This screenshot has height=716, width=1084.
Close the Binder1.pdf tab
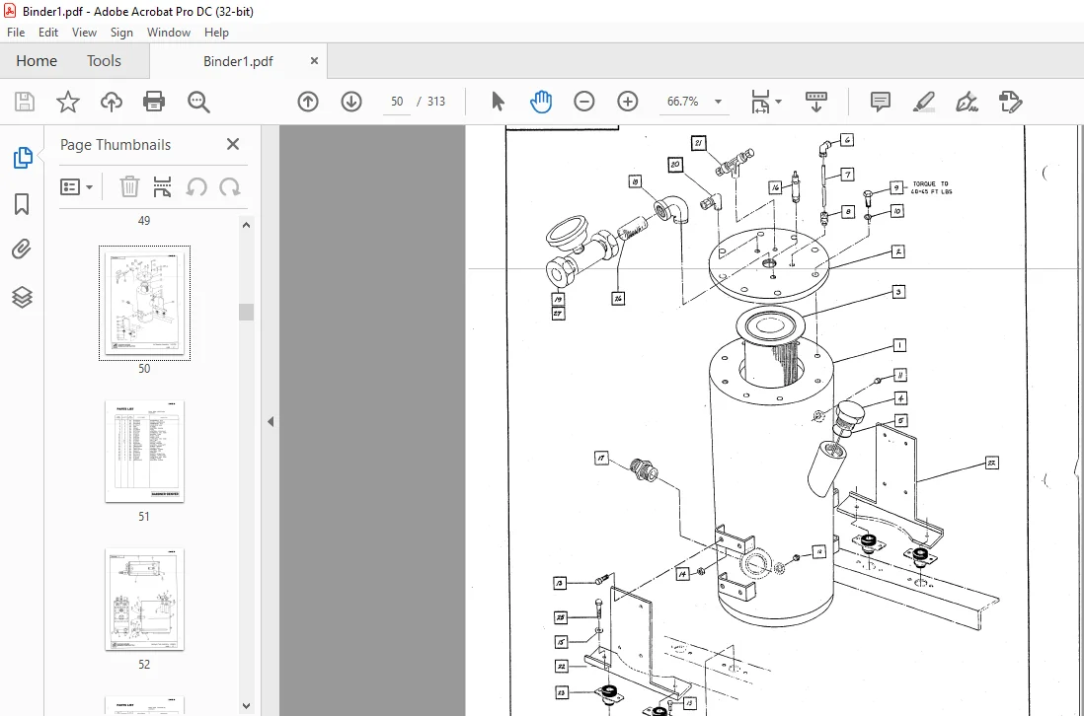point(314,61)
